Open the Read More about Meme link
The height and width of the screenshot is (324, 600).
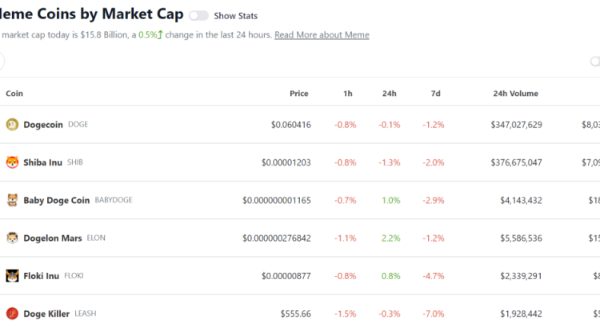[x=322, y=35]
